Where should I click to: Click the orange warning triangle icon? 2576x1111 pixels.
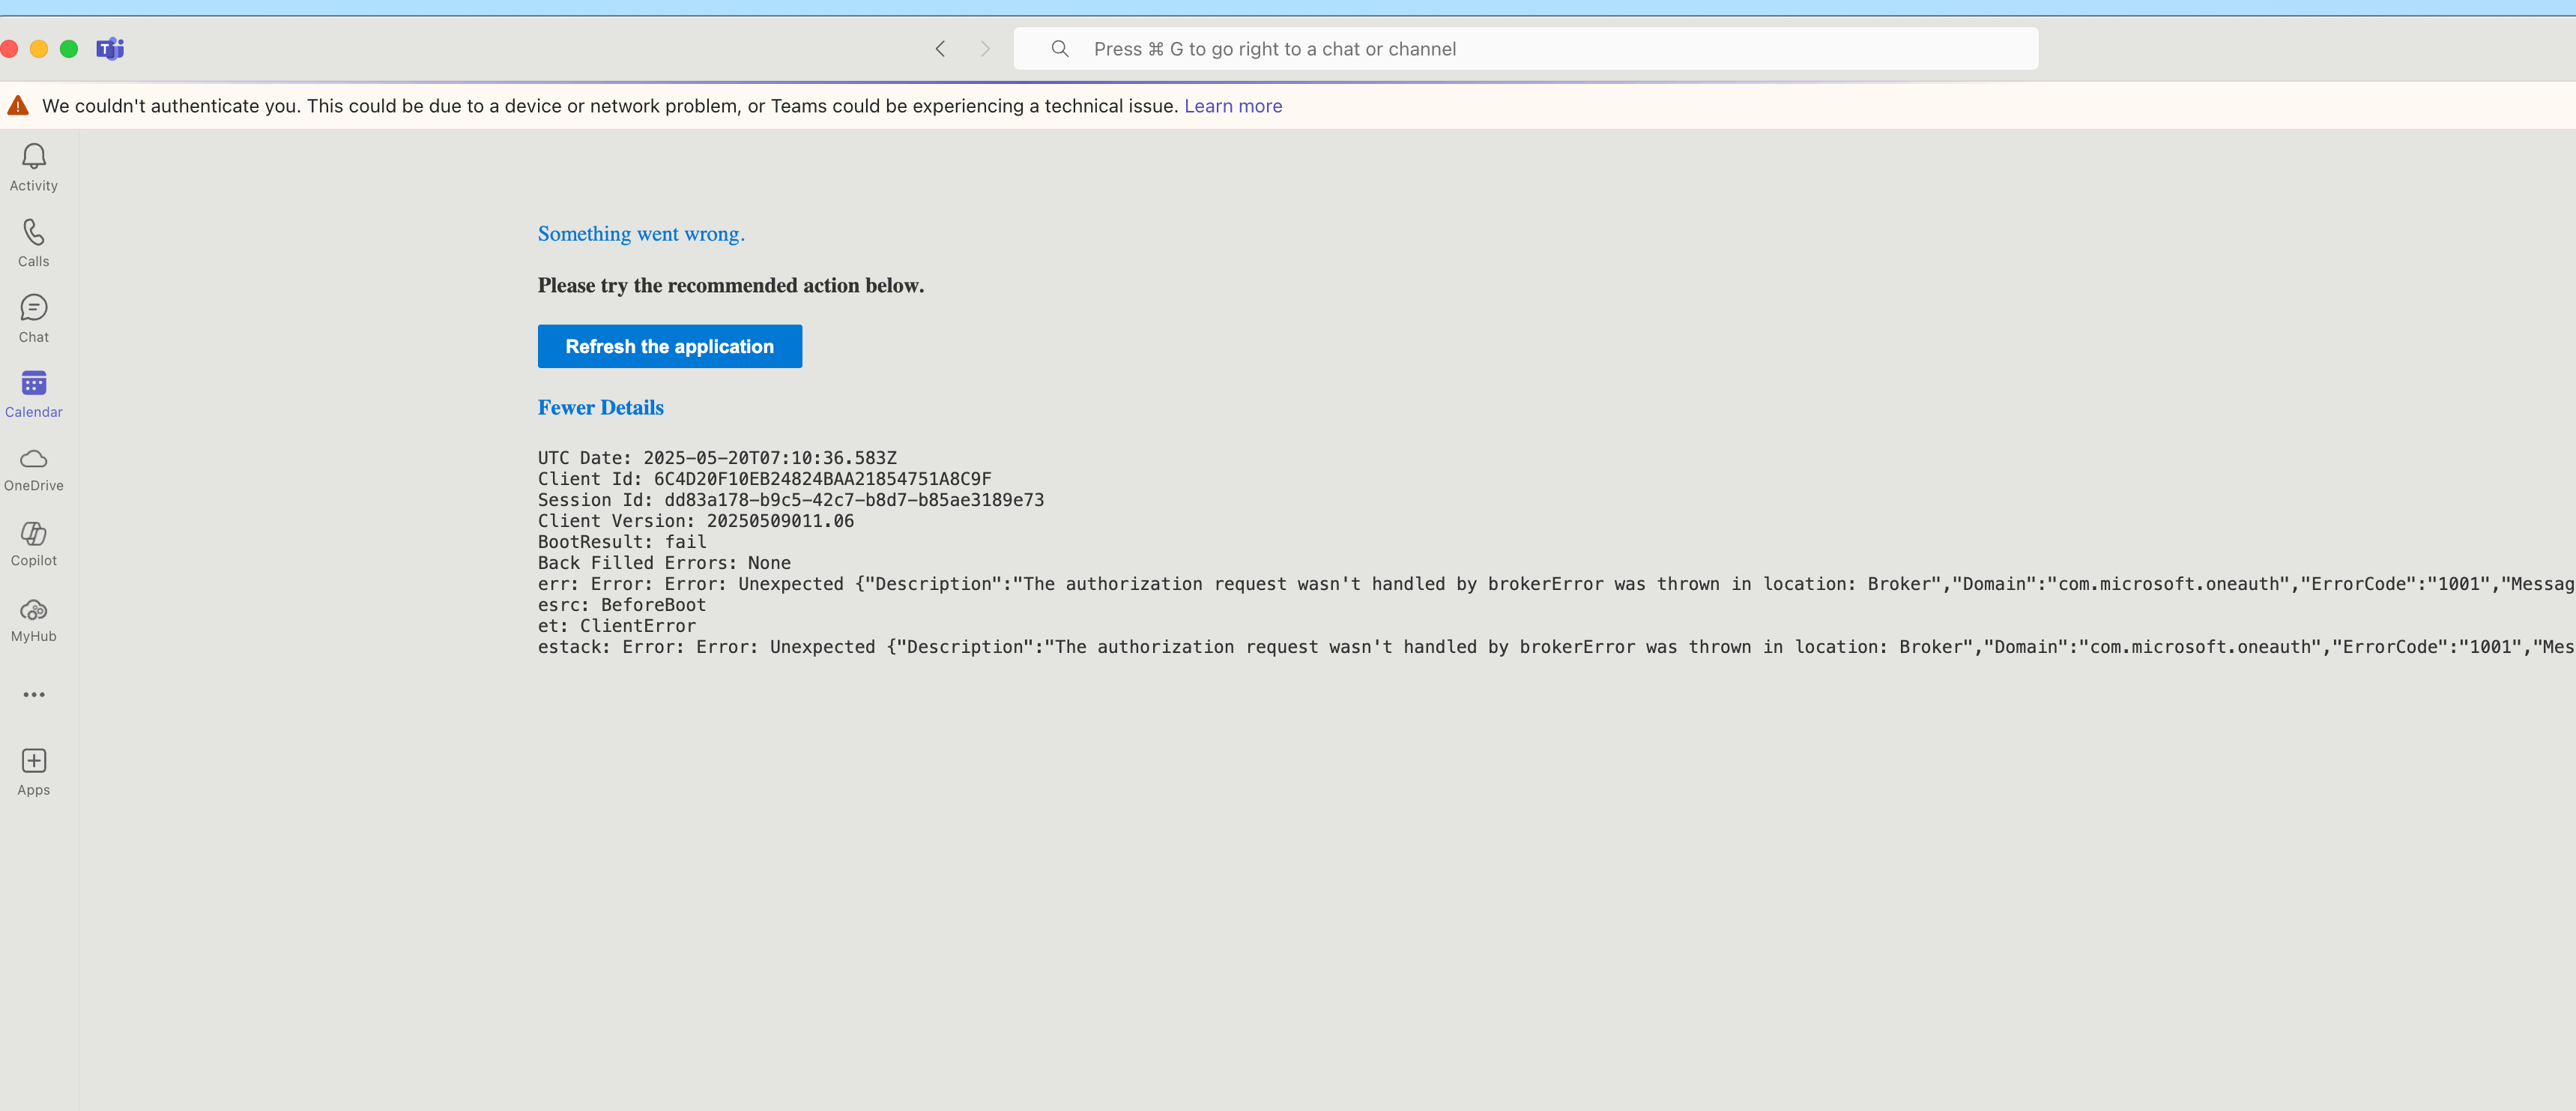18,105
